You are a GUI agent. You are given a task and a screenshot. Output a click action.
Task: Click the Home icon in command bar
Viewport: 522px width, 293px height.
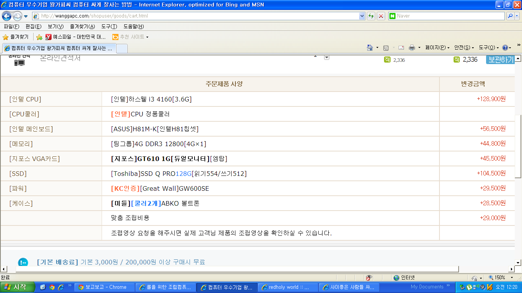pos(370,48)
